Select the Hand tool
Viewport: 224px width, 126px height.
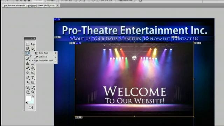pyautogui.click(x=28, y=92)
